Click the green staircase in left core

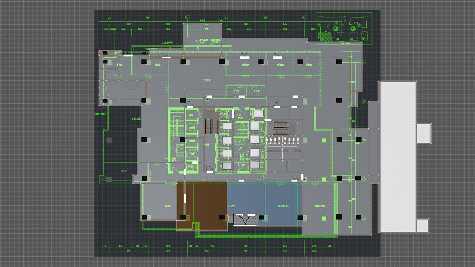tap(176, 125)
